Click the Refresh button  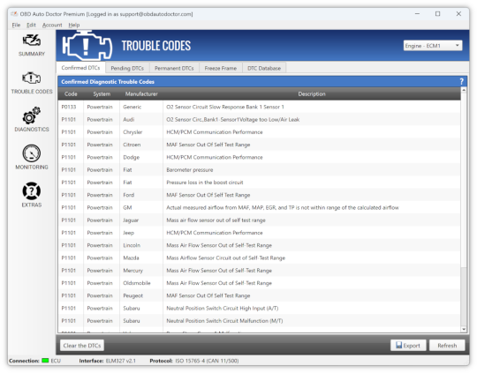tap(447, 346)
